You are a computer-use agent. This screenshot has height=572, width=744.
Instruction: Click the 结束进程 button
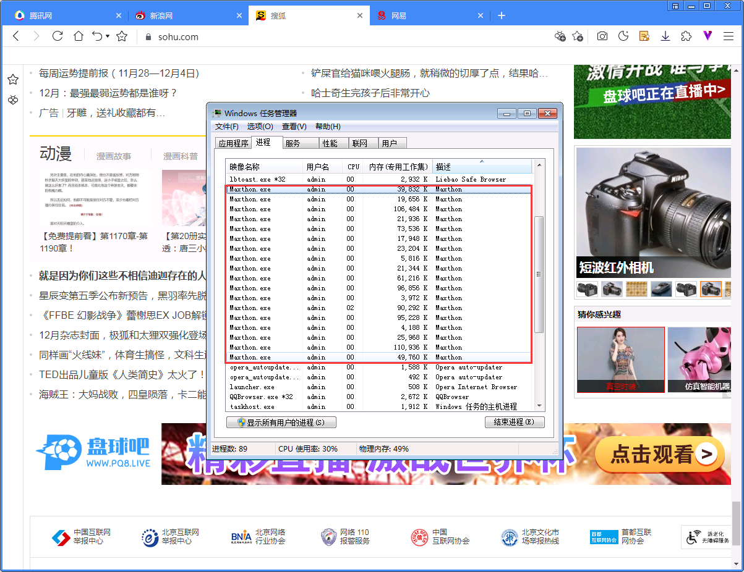515,423
